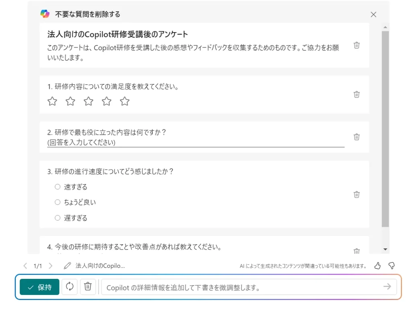Select the 遅すぎる radio option
Image resolution: width=412 pixels, height=311 pixels.
[58, 218]
